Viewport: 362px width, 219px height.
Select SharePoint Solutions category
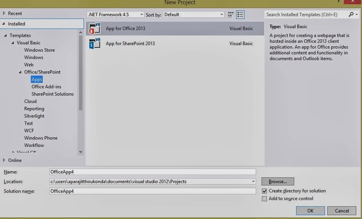click(x=52, y=94)
